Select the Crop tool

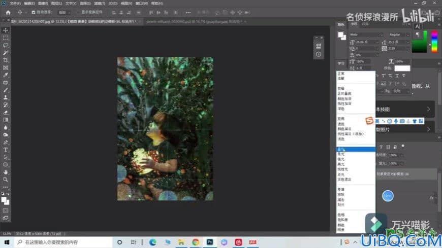(x=6, y=60)
